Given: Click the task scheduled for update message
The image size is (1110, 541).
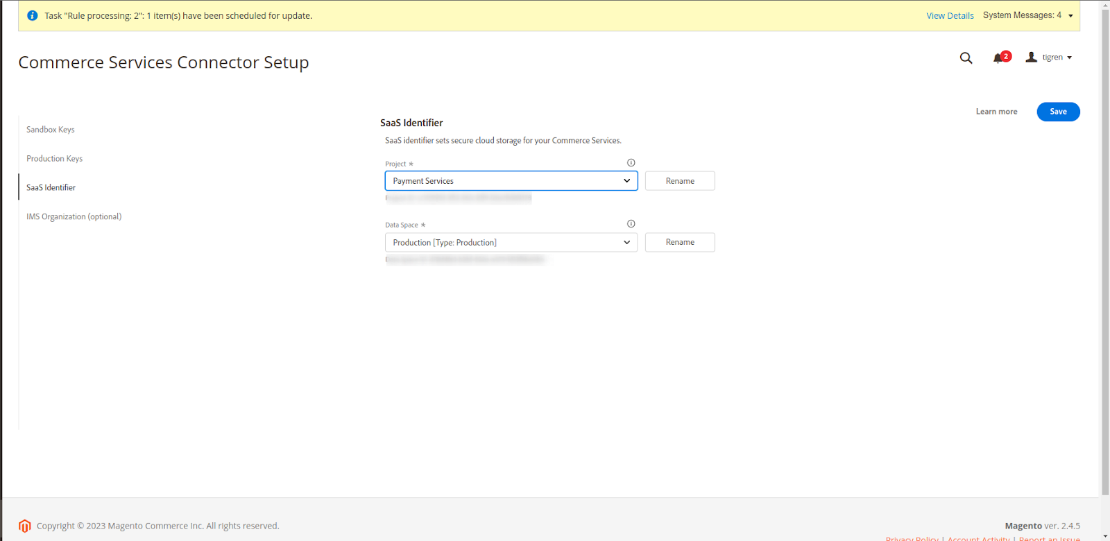Looking at the screenshot, I should 178,15.
